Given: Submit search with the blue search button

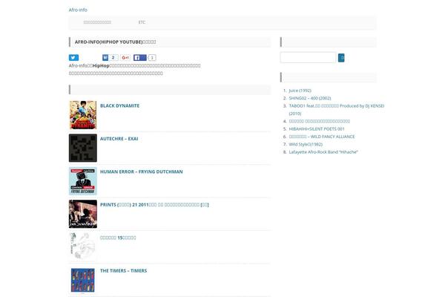Looking at the screenshot, I should point(341,58).
